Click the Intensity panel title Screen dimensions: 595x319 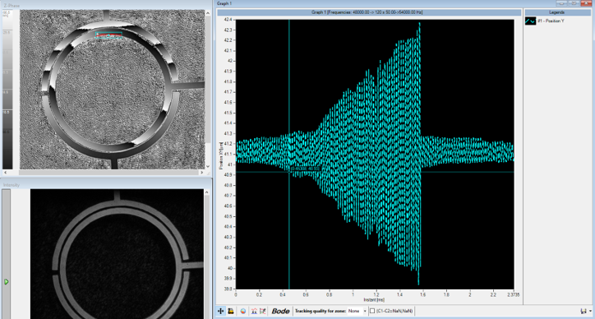(x=12, y=185)
